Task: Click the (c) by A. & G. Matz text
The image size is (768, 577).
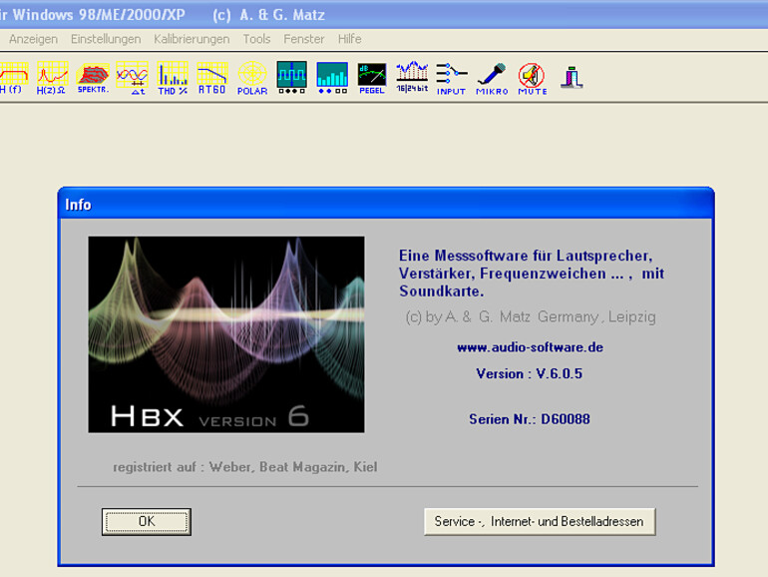Action: click(x=531, y=317)
